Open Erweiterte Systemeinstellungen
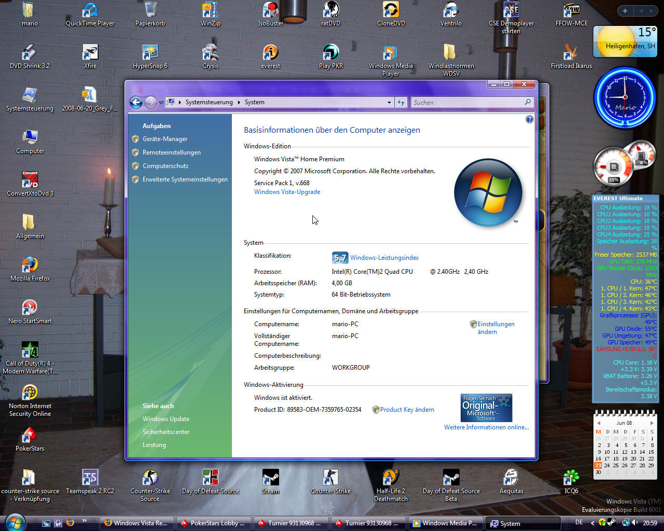The image size is (664, 531). (185, 179)
